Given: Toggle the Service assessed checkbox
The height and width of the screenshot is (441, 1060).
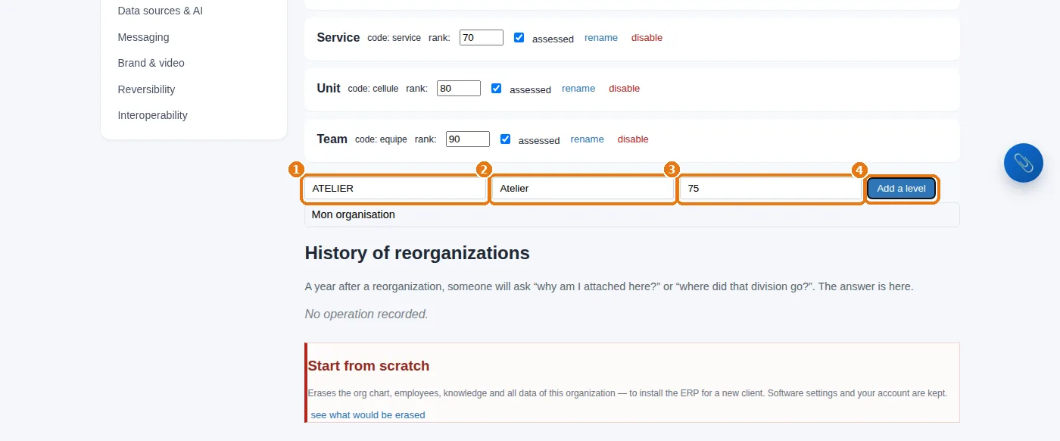Looking at the screenshot, I should pyautogui.click(x=519, y=37).
